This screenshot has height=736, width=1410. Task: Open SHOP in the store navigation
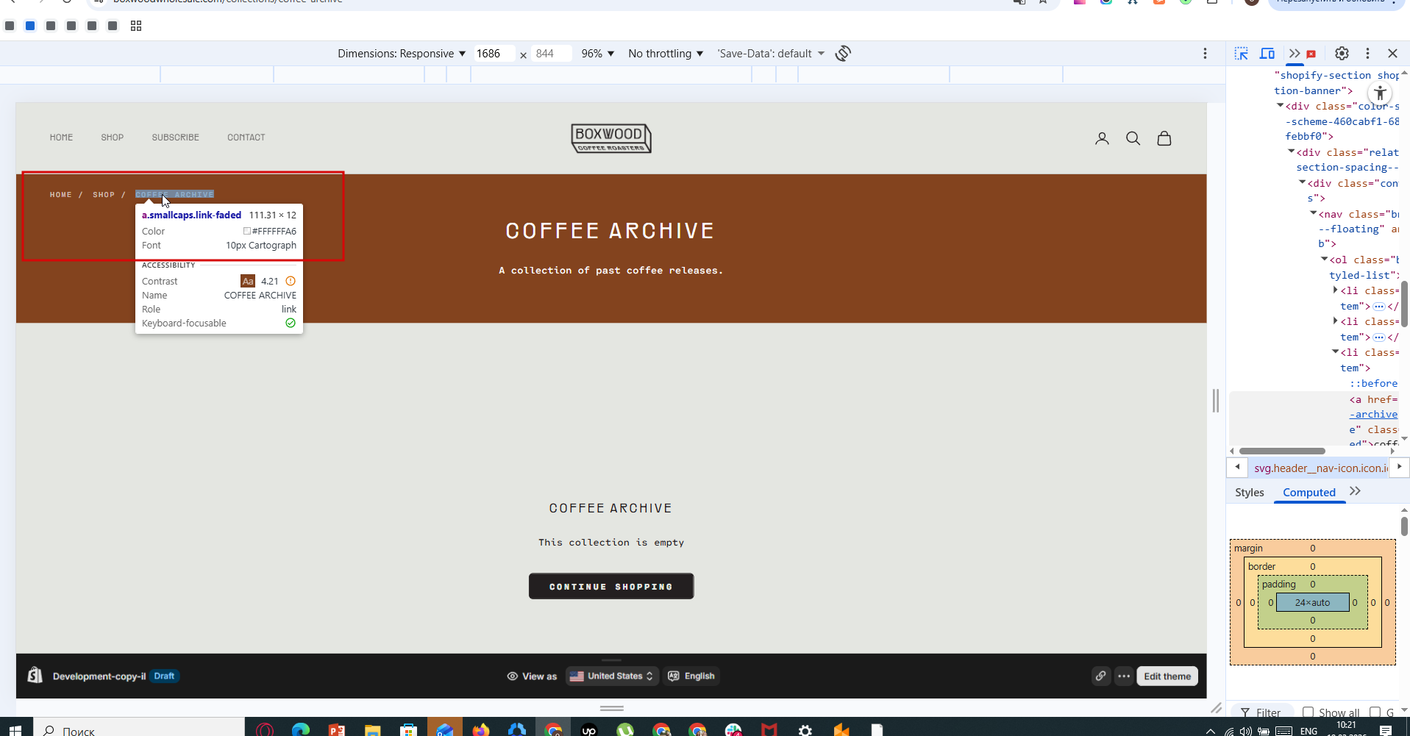tap(113, 137)
